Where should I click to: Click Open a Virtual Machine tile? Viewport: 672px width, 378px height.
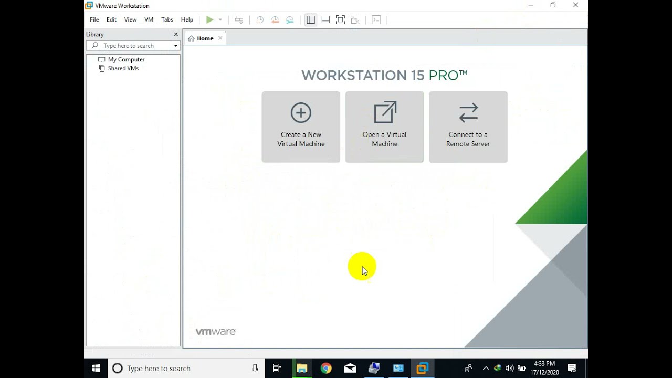384,127
